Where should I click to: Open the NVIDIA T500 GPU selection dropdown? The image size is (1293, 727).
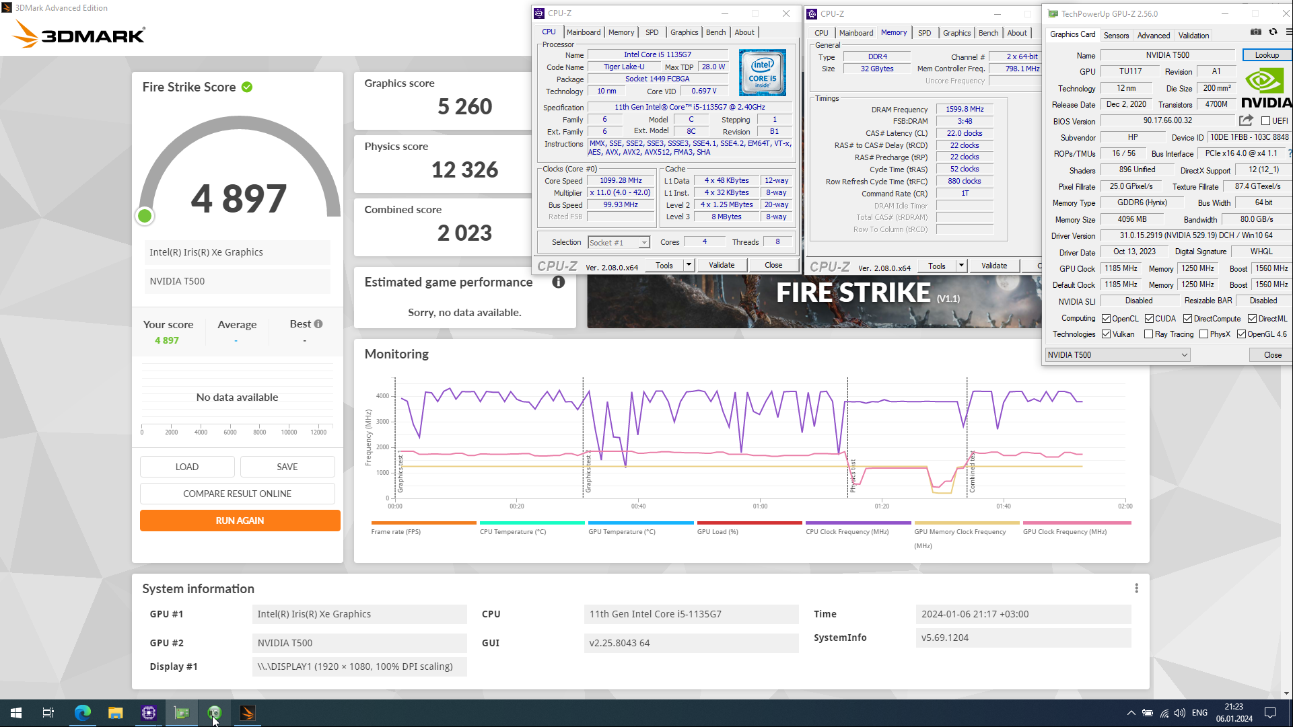pos(1117,354)
